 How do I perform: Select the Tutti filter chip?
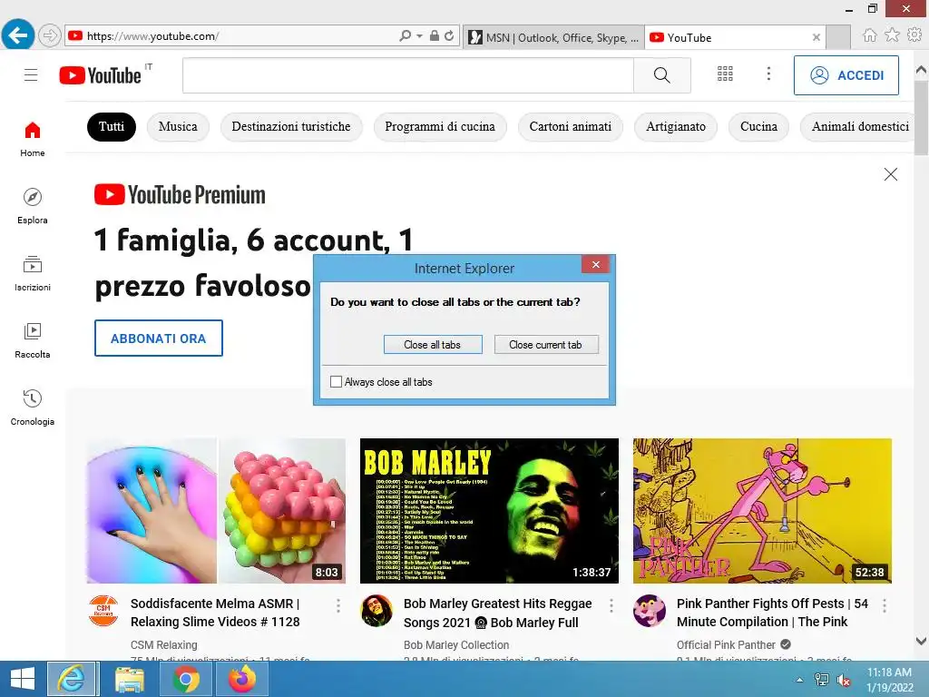pyautogui.click(x=112, y=127)
